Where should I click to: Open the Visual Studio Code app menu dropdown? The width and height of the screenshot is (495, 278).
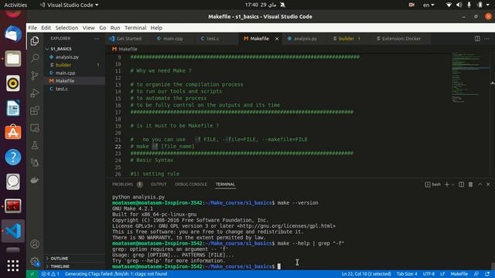(69, 5)
